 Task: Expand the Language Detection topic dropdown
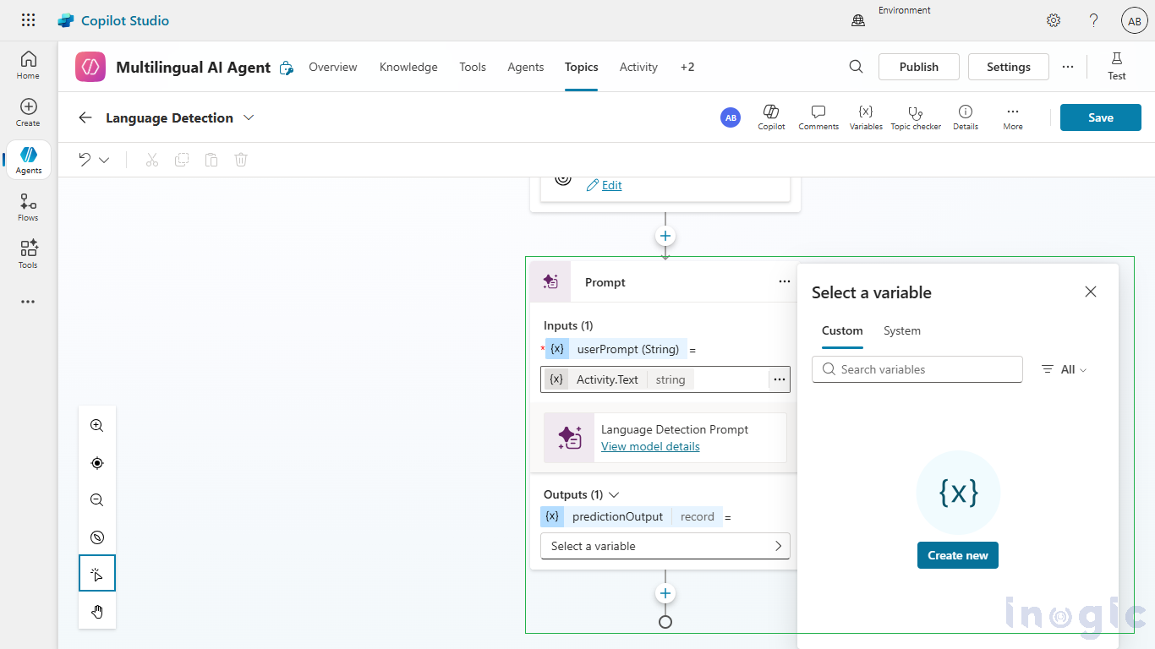249,117
